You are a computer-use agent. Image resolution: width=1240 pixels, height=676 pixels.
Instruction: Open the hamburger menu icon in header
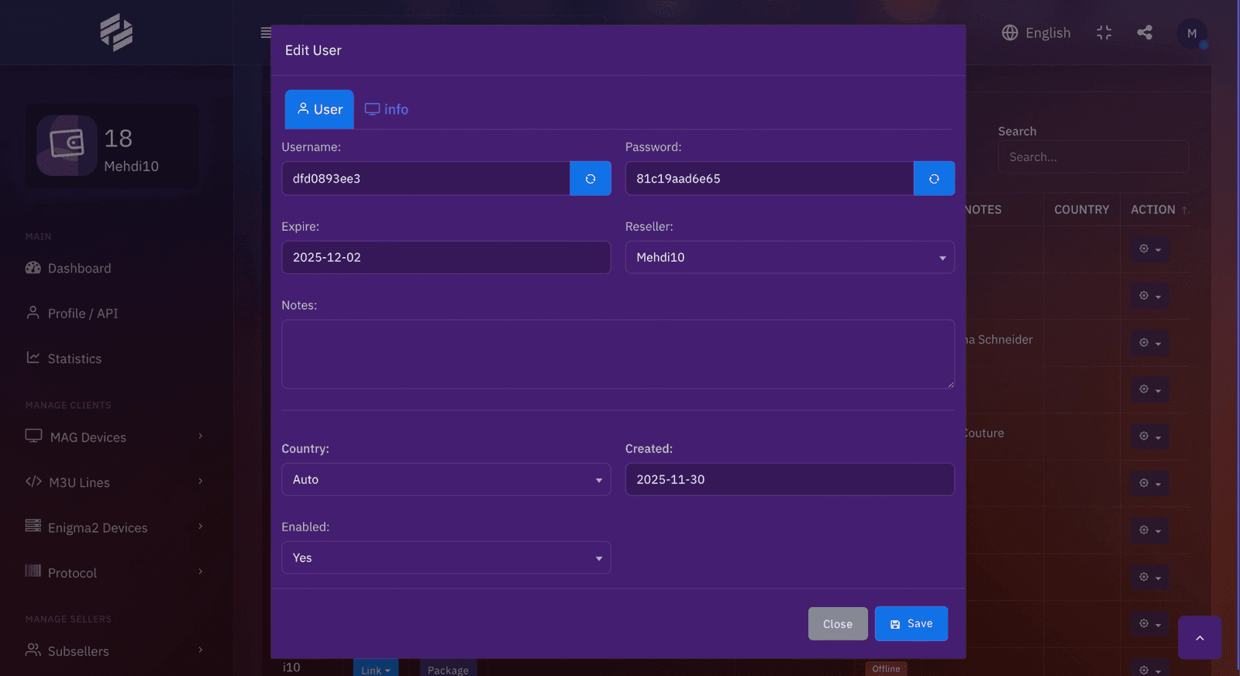tap(265, 33)
